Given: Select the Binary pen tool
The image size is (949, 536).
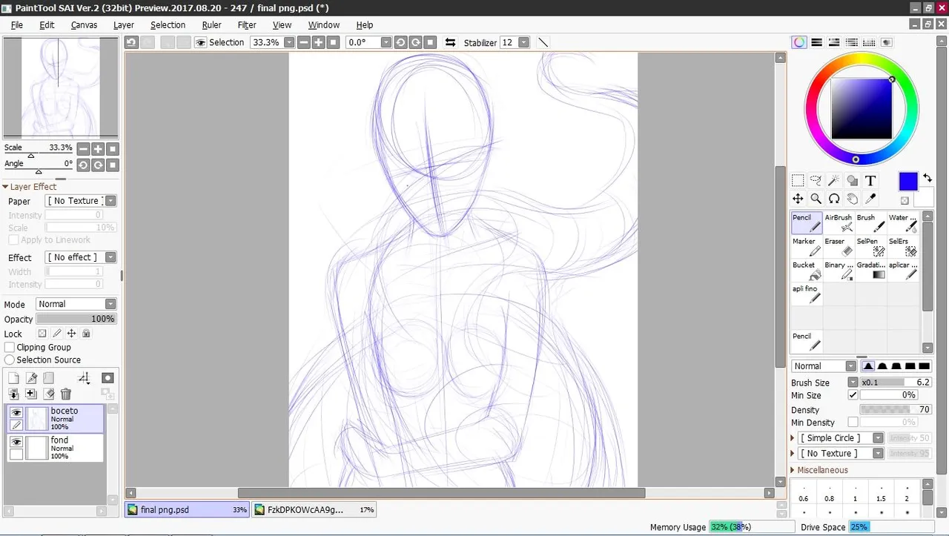Looking at the screenshot, I should click(x=839, y=271).
